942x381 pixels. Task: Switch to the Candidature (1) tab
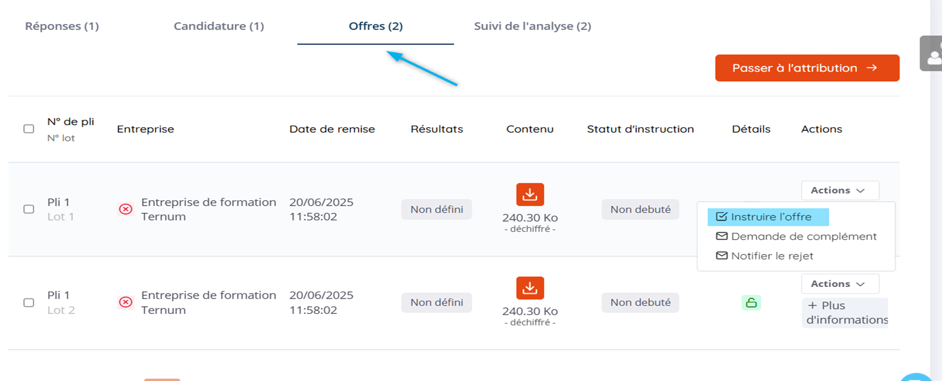click(x=219, y=26)
